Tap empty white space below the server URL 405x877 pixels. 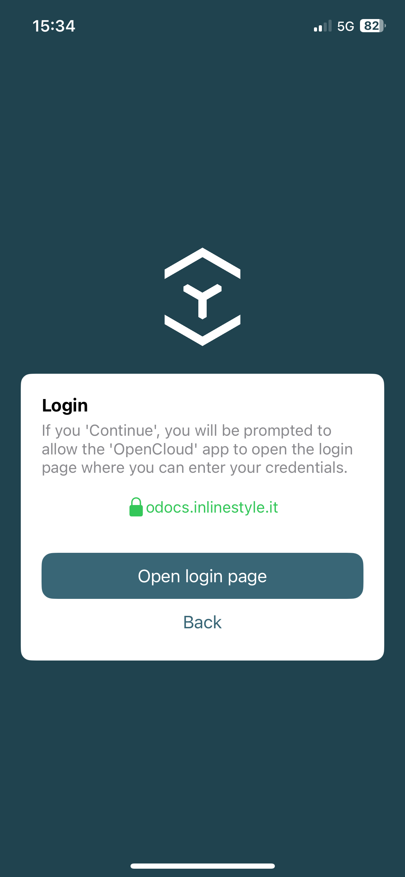(202, 534)
